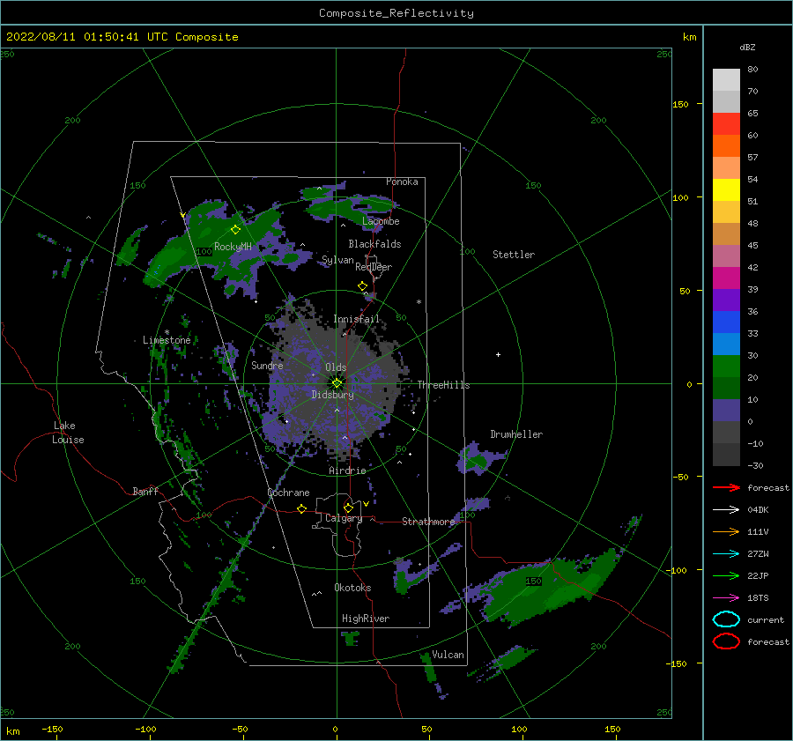Pick the light blue 30 dBZ color swatch

coord(726,344)
